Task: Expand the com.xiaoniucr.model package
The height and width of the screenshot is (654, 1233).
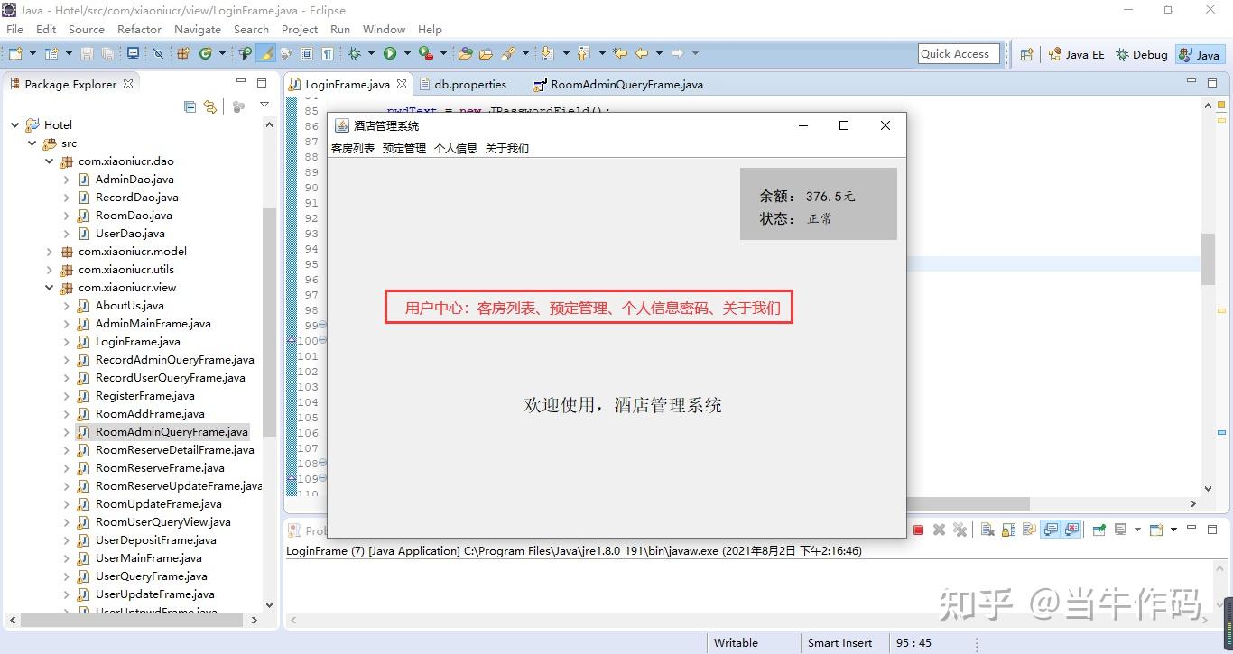Action: pos(50,252)
